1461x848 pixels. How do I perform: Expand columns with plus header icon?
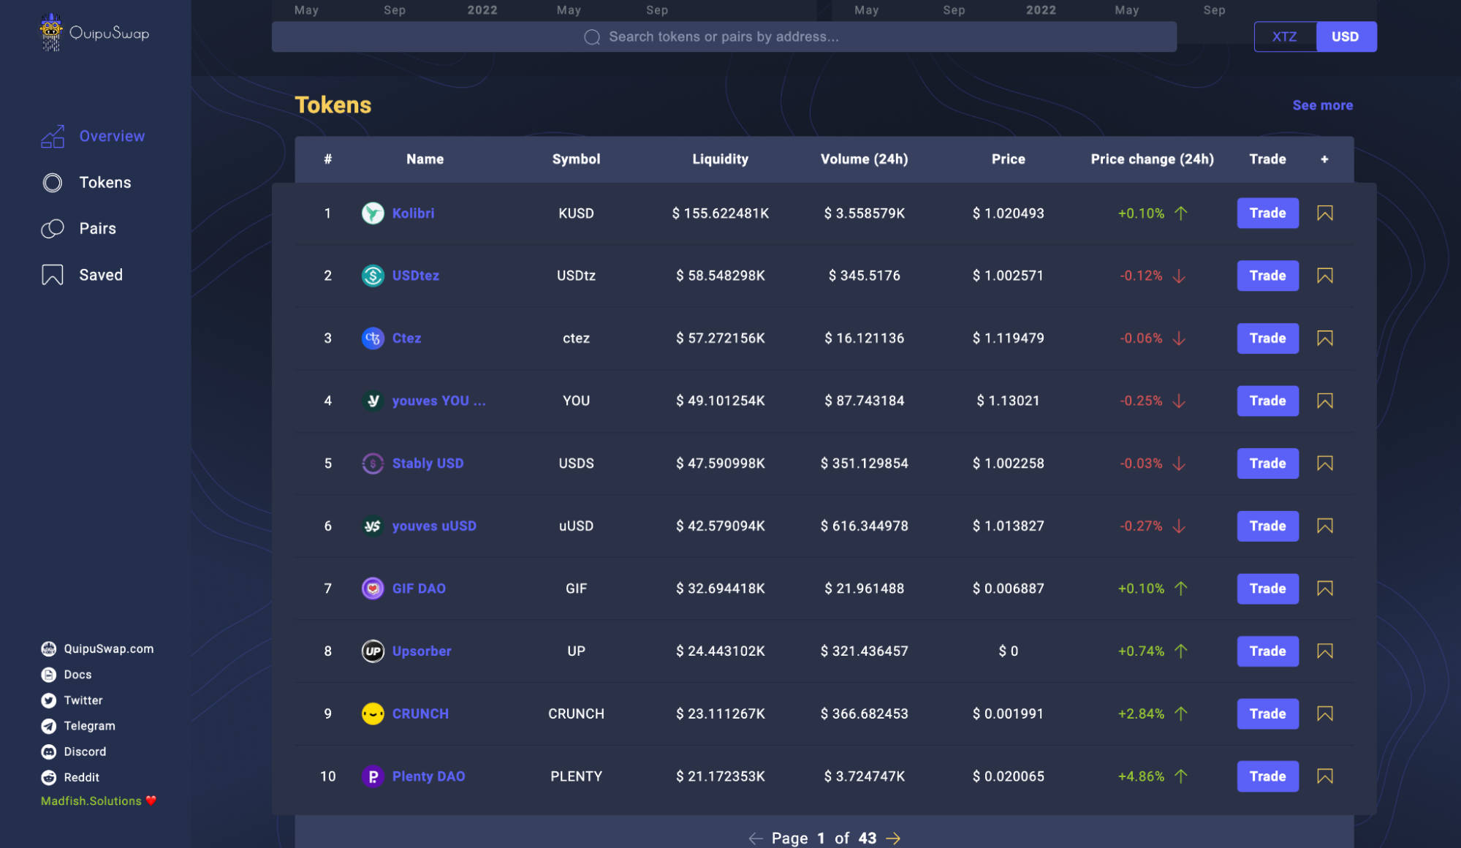(1324, 159)
